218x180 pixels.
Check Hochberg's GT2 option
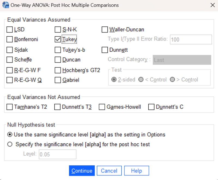[58, 70]
